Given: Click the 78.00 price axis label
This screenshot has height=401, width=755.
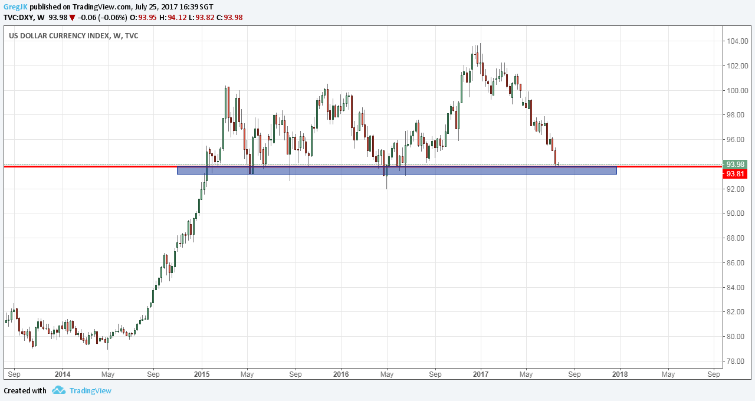Looking at the screenshot, I should tap(735, 361).
